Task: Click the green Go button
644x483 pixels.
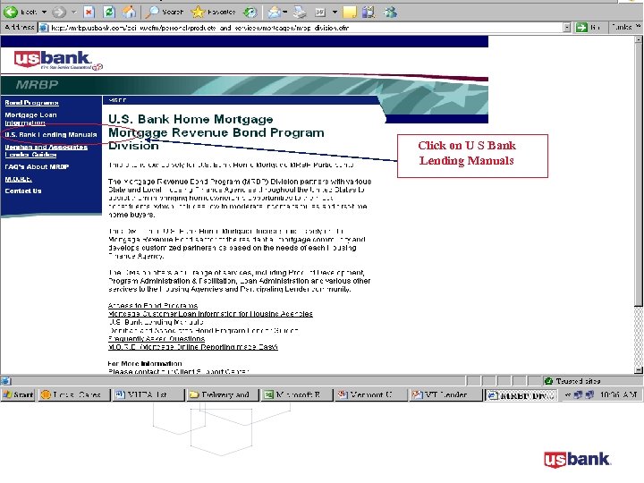Action: (589, 28)
